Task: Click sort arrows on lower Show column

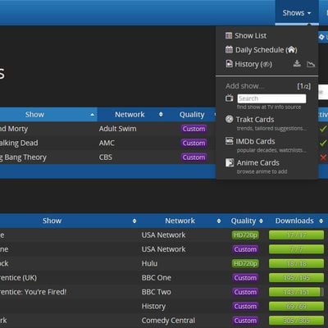Action: (x=134, y=221)
